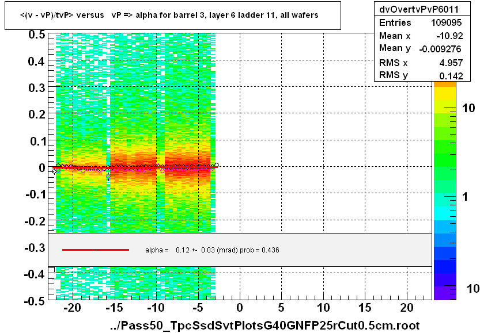The width and height of the screenshot is (480, 333).
Task: Click the x-axis label -15
Action: [x=114, y=308]
